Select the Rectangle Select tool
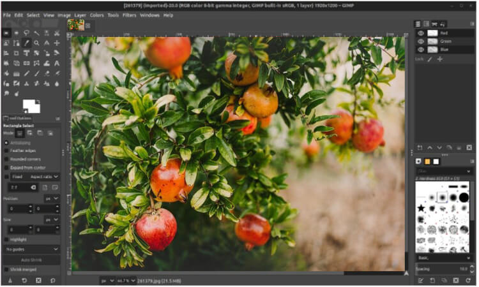The image size is (479, 287). [x=6, y=33]
